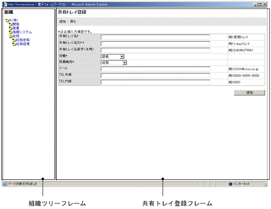
Task: Click the example text SHOMUTRAY
Action: [x=243, y=50]
